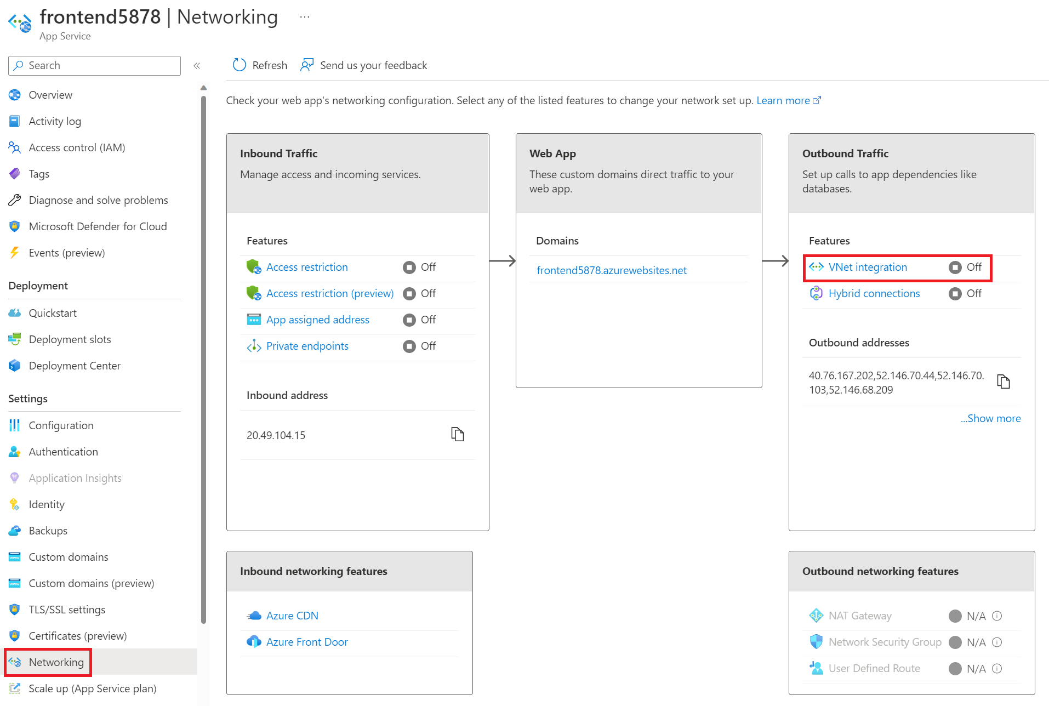
Task: Collapse the left sidebar menu
Action: pos(197,66)
